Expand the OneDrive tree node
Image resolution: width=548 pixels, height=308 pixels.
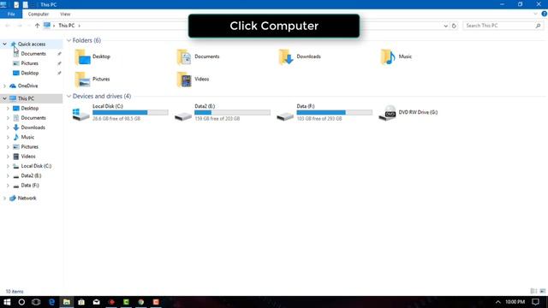click(5, 86)
